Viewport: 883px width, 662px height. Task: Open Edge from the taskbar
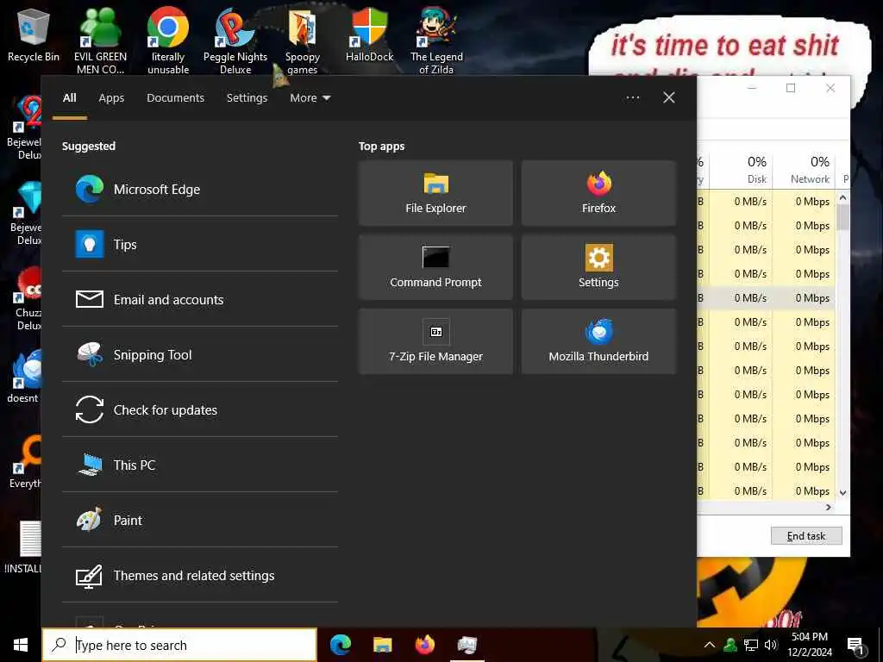pos(341,645)
